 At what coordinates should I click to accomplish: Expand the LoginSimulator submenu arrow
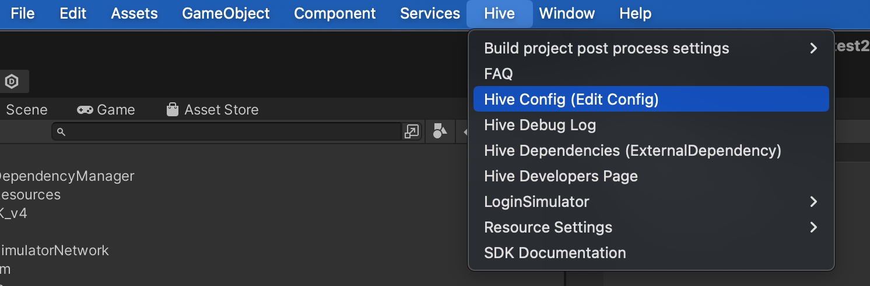tap(813, 202)
